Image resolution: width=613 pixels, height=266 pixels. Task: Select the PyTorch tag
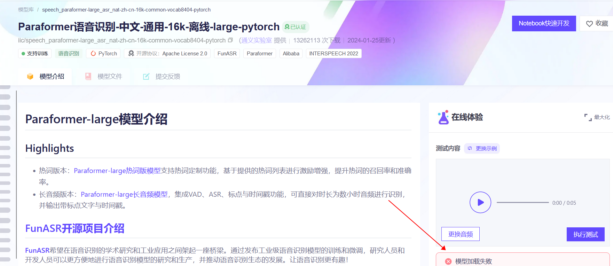pos(104,53)
